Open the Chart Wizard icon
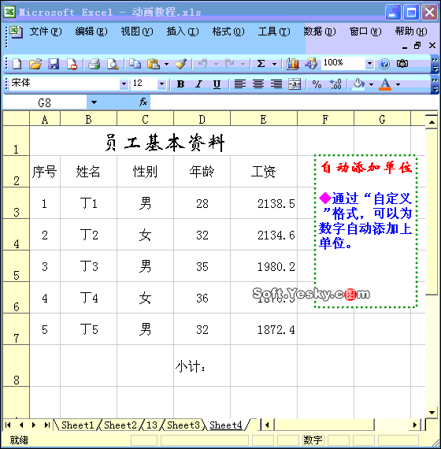The width and height of the screenshot is (441, 449). coord(293,64)
